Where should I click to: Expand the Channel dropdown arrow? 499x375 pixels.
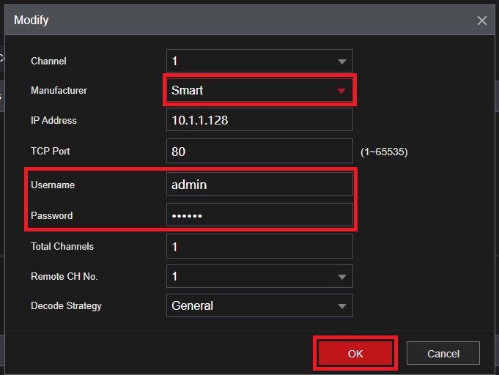(x=341, y=61)
